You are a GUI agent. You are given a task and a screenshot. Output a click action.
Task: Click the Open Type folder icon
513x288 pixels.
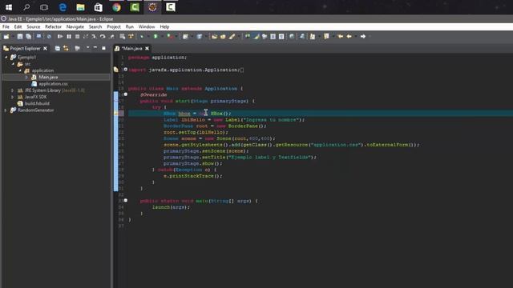[x=214, y=37]
